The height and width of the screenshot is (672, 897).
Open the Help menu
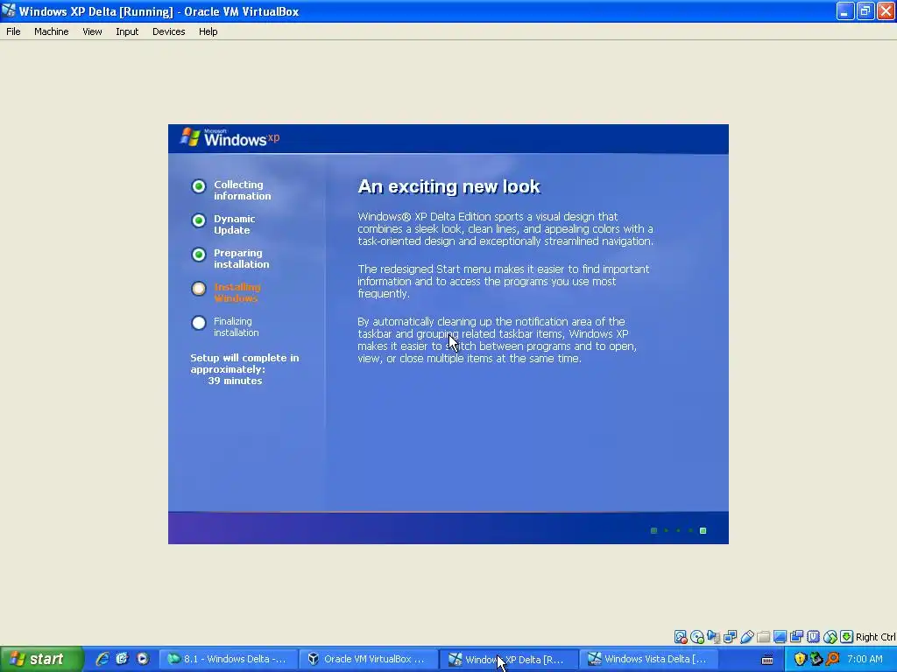pyautogui.click(x=208, y=31)
